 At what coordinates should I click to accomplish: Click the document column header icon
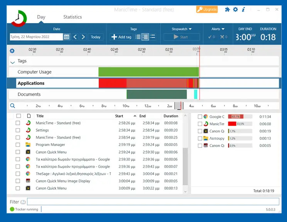point(29,116)
